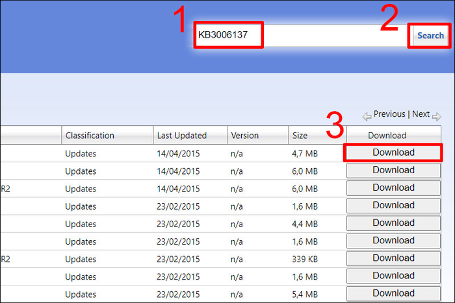Click Updates in the 5,4 MB row
The height and width of the screenshot is (303, 455).
coord(81,295)
